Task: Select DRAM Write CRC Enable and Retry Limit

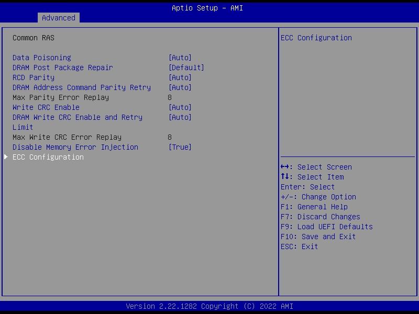Action: [x=78, y=122]
